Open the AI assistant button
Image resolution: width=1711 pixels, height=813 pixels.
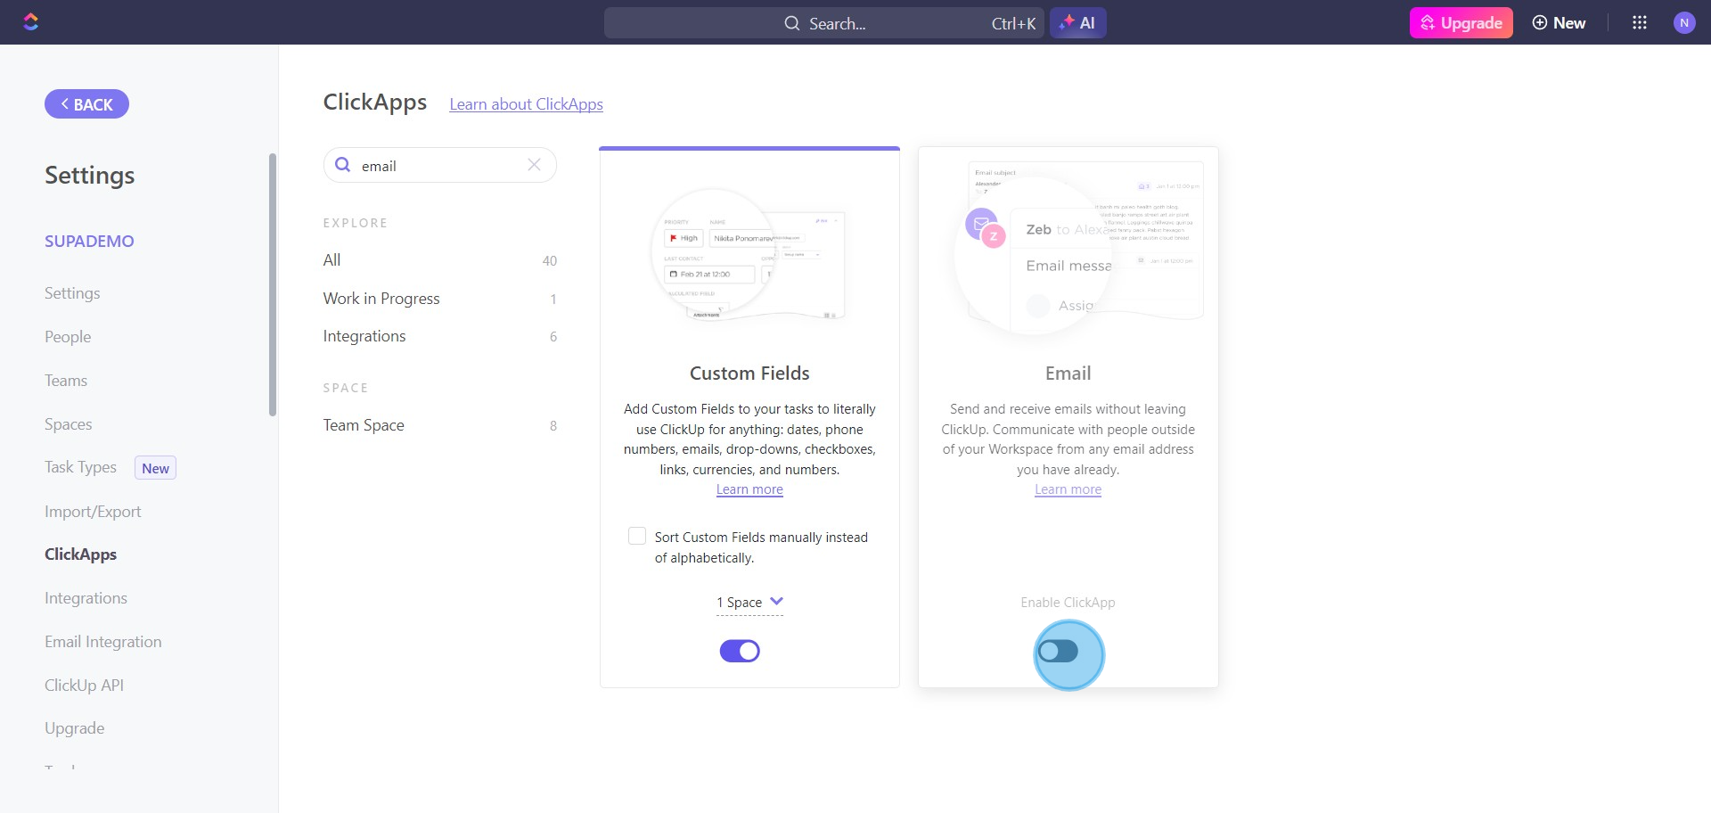tap(1077, 23)
